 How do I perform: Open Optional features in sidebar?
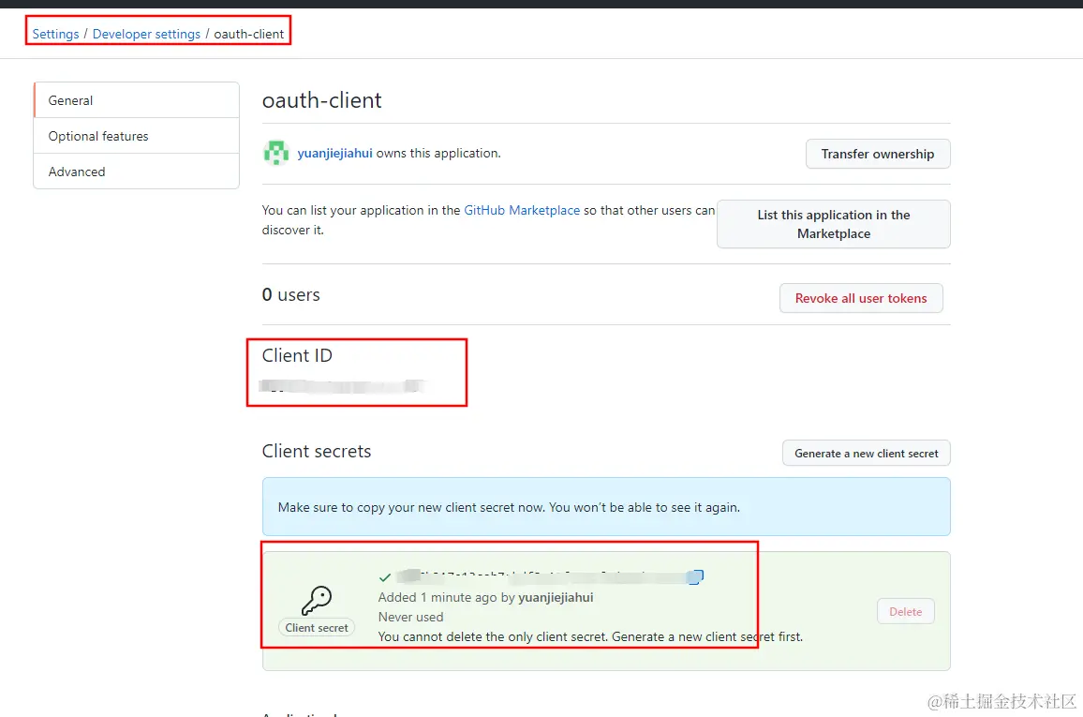[x=136, y=136]
